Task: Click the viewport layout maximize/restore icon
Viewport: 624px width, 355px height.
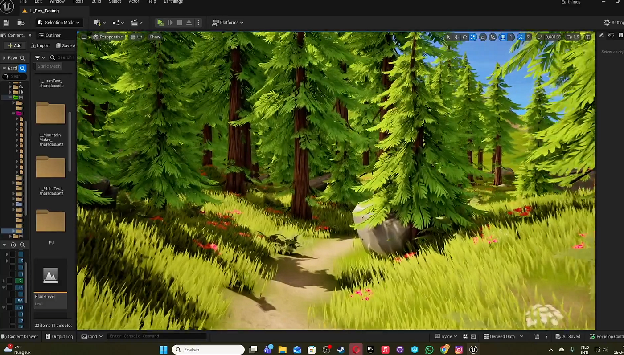Action: 588,37
